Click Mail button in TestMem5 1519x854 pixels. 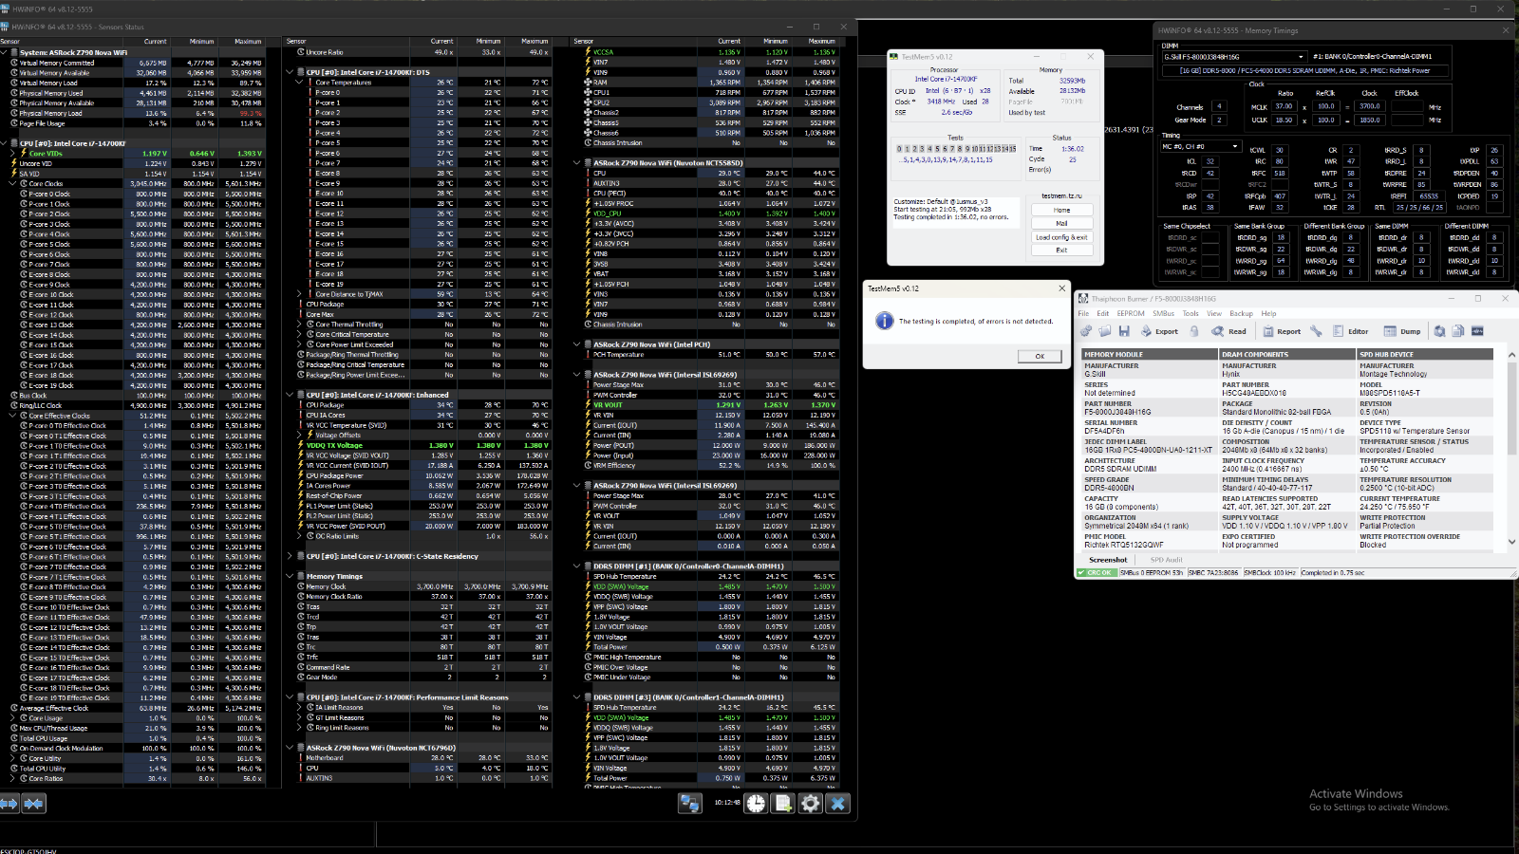pyautogui.click(x=1061, y=223)
